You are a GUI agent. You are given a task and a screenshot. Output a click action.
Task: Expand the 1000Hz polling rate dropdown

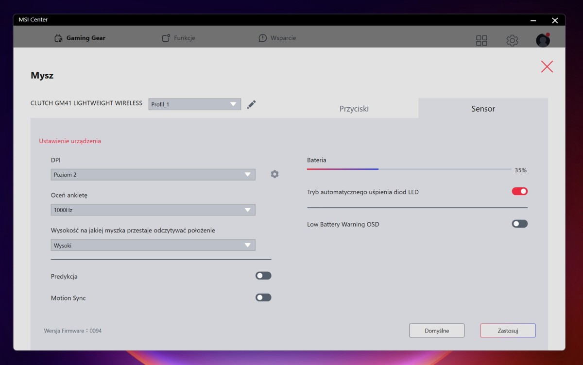pyautogui.click(x=153, y=210)
